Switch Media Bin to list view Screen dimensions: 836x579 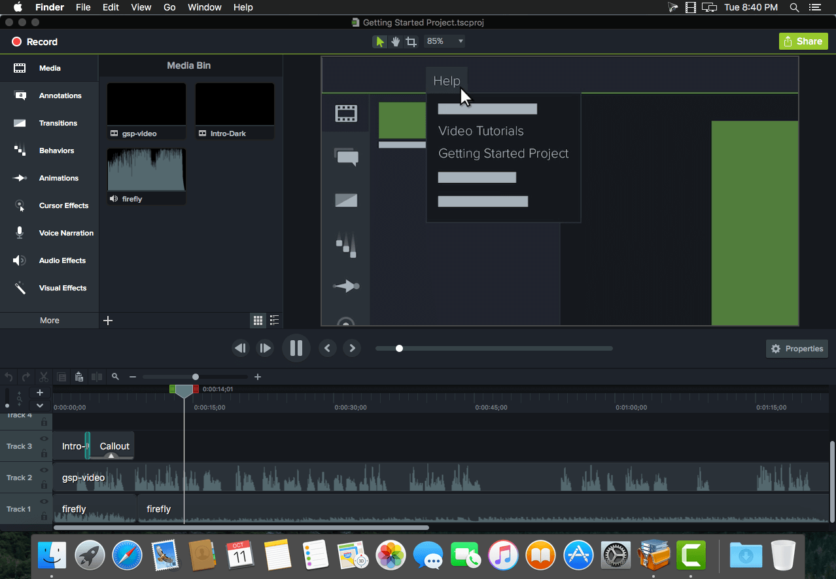274,321
